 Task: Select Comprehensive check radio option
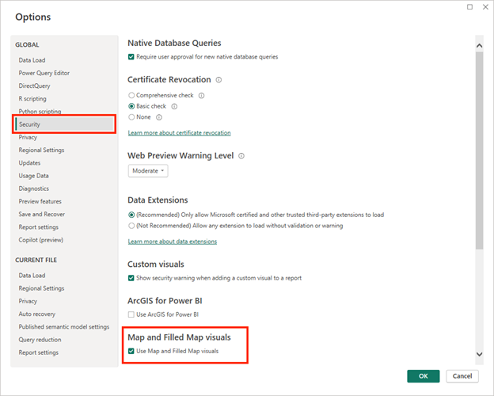131,96
